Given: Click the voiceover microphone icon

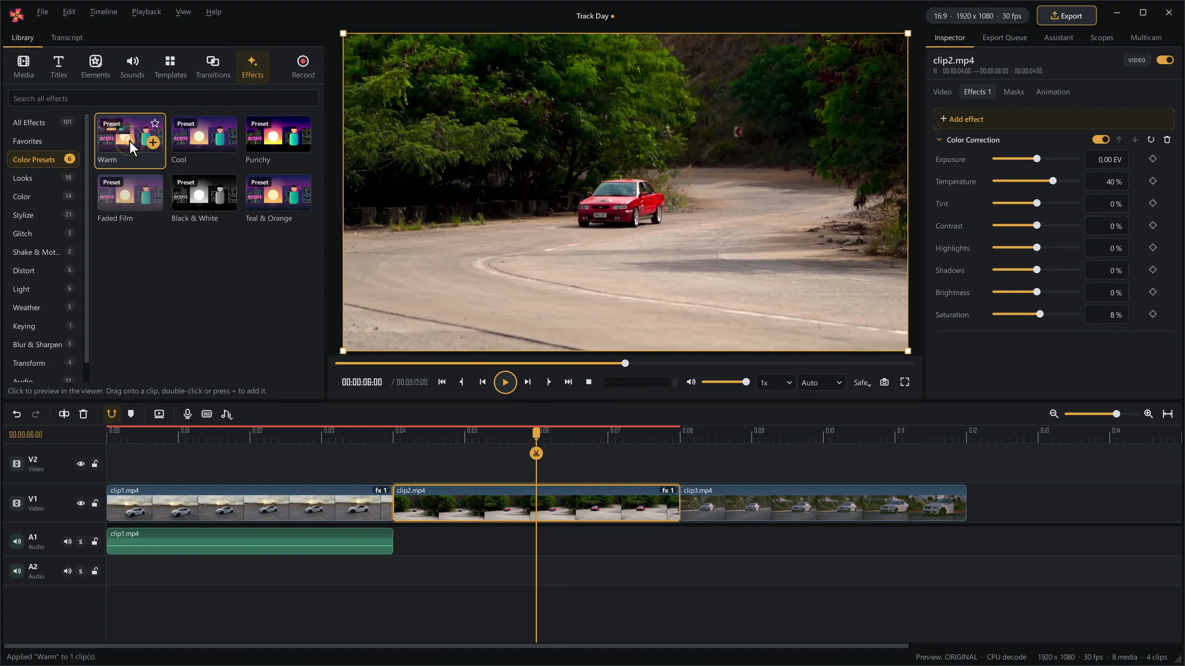Looking at the screenshot, I should (x=187, y=414).
